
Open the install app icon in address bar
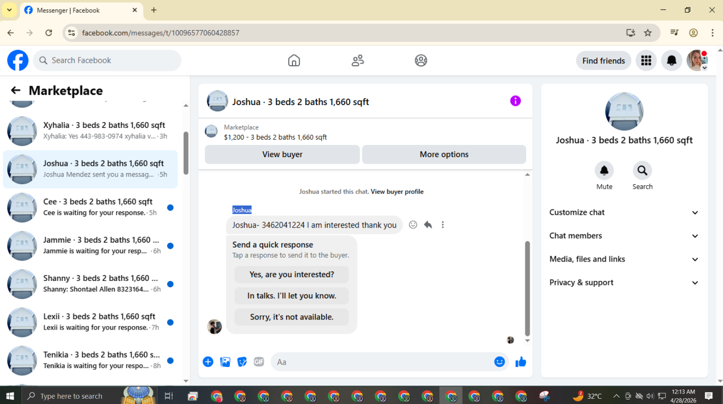point(631,33)
